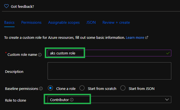
Task: Switch to Review + create tab
Action: click(116, 22)
